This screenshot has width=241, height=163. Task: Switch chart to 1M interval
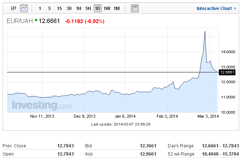click(x=117, y=8)
